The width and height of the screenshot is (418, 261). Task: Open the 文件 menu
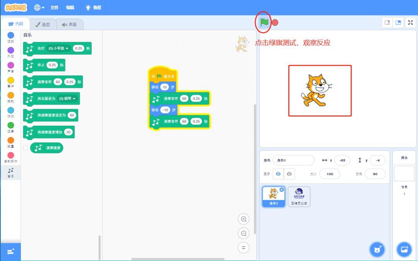(x=55, y=7)
